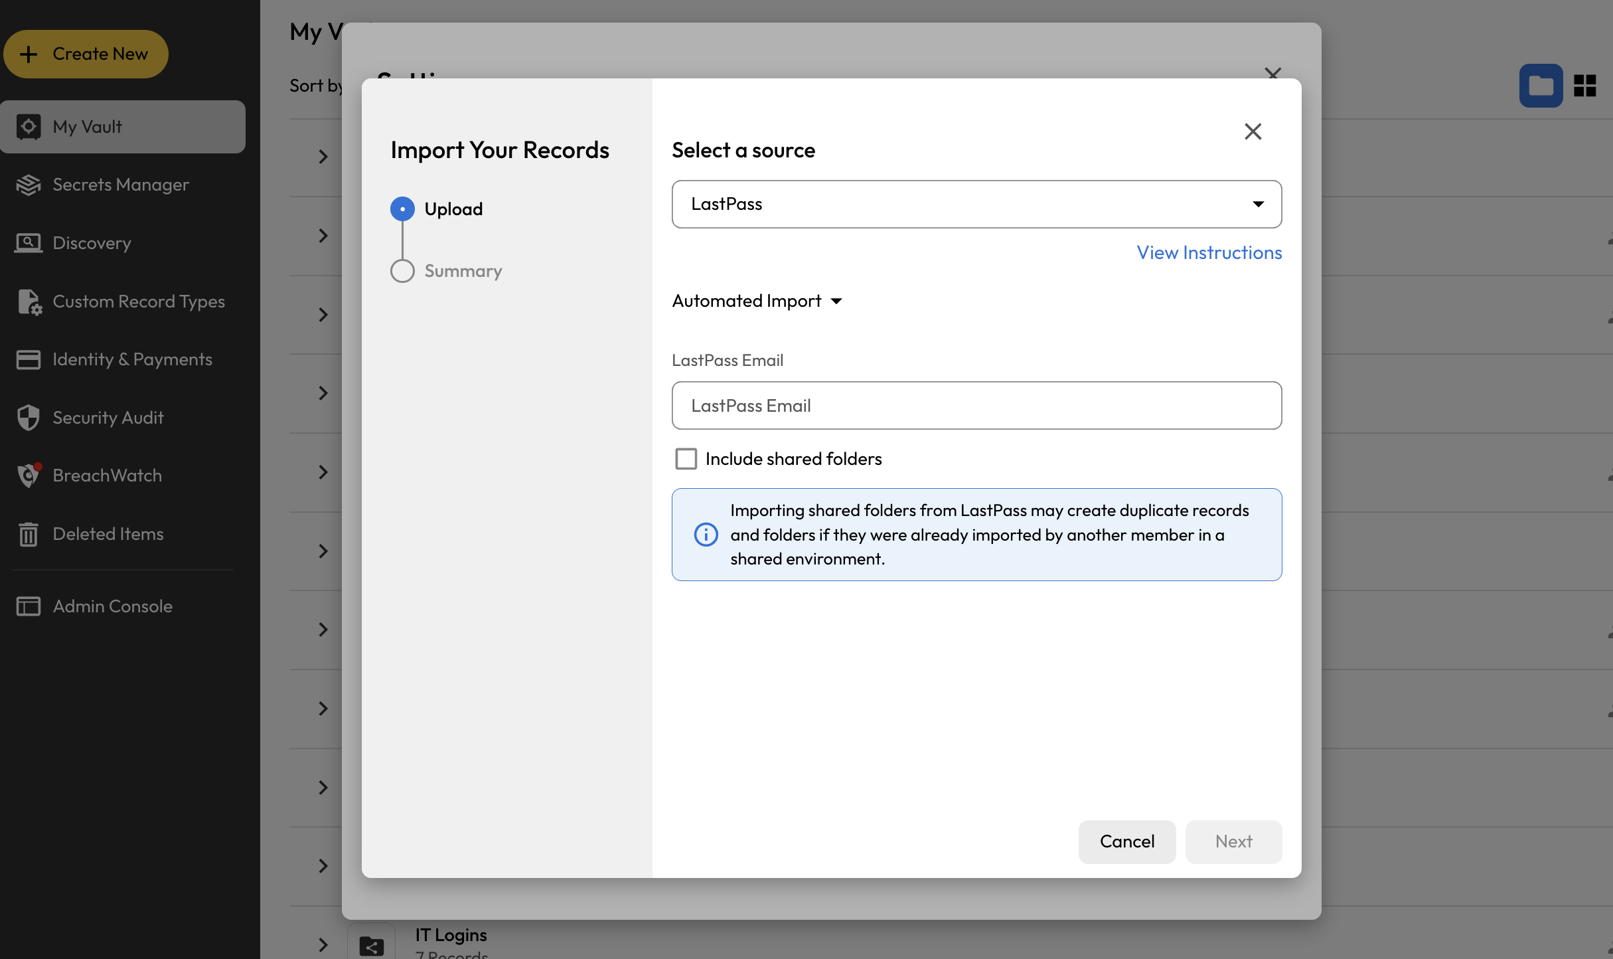The height and width of the screenshot is (959, 1613).
Task: Click the info icon in the notice
Action: [706, 535]
